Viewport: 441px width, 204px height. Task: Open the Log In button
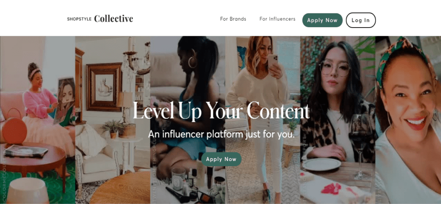[360, 20]
